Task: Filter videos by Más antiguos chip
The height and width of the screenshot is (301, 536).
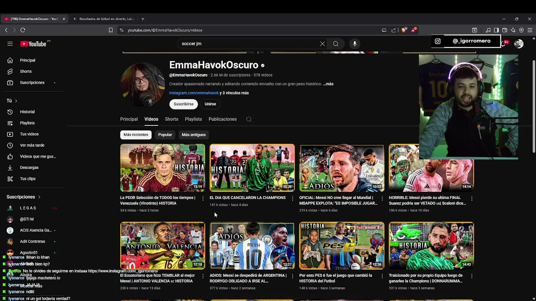Action: (x=193, y=135)
